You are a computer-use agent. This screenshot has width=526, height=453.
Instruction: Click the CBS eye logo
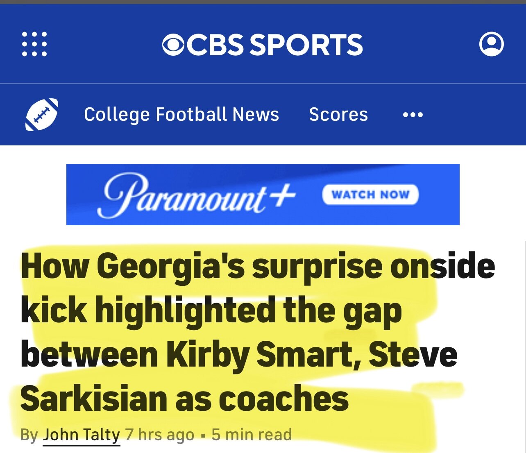click(x=174, y=45)
